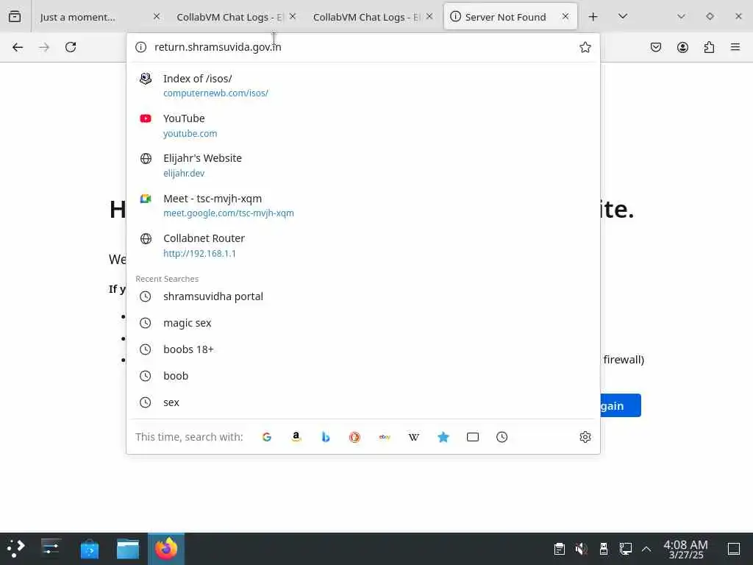Screen dimensions: 753x565
Task: Click the show desktop button
Action: pyautogui.click(x=734, y=549)
